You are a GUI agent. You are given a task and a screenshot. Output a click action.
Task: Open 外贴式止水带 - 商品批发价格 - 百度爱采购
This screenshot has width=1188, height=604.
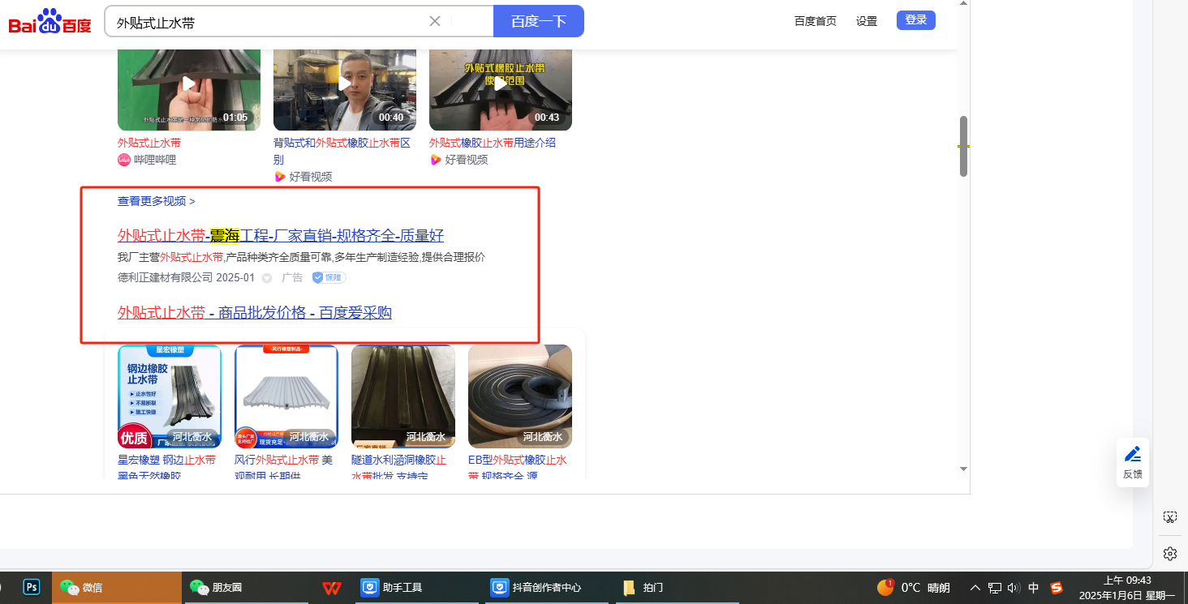click(255, 313)
